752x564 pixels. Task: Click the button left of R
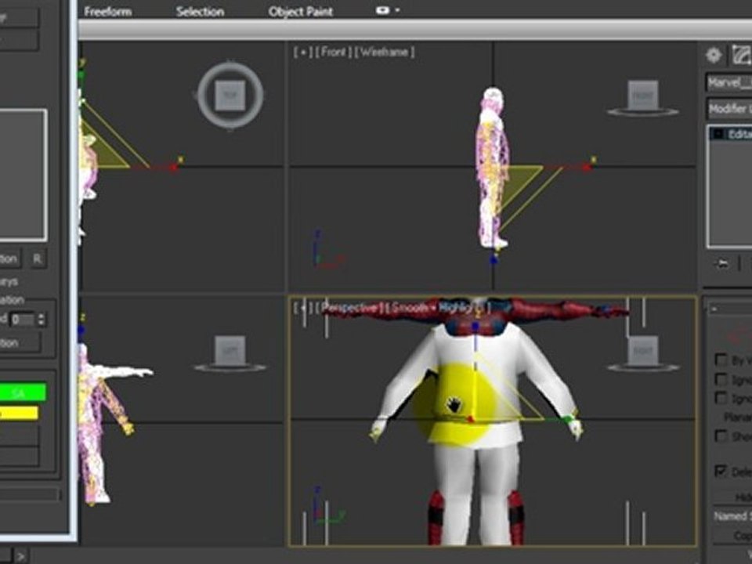coord(10,259)
